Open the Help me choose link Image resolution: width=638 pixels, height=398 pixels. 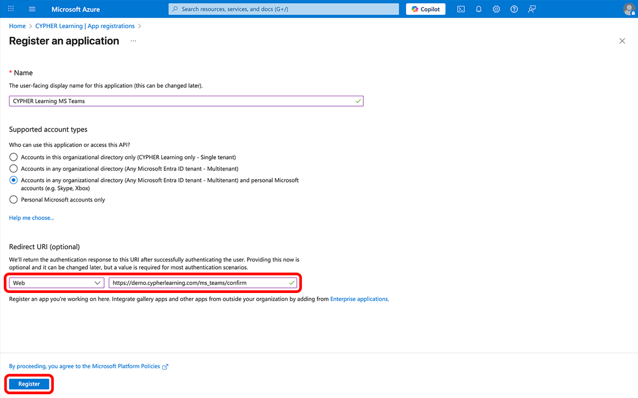coord(32,218)
